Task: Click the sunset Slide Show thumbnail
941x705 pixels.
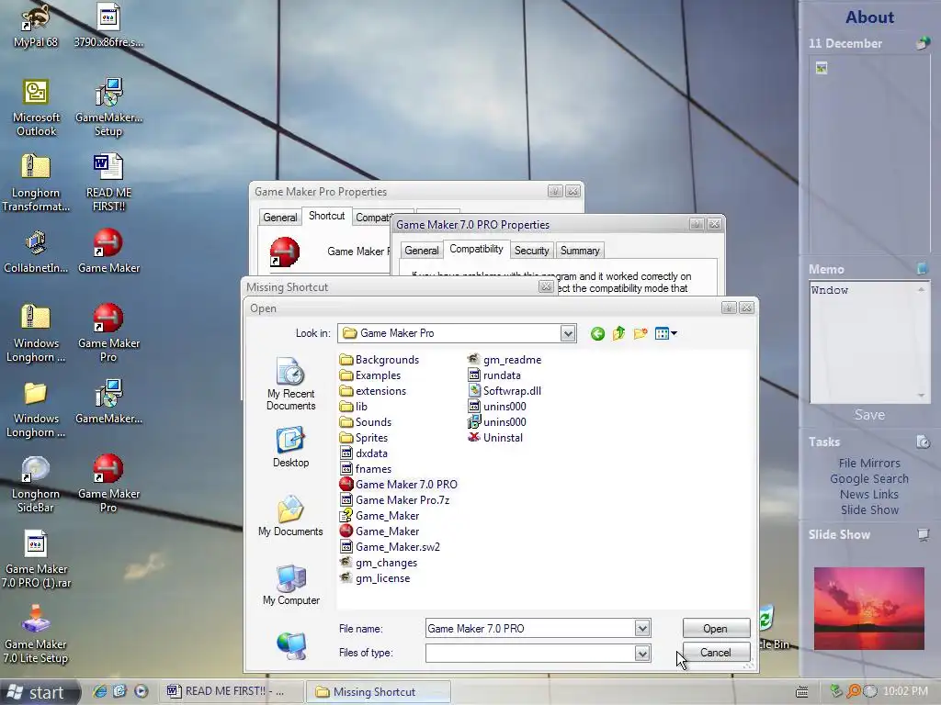Action: point(869,609)
